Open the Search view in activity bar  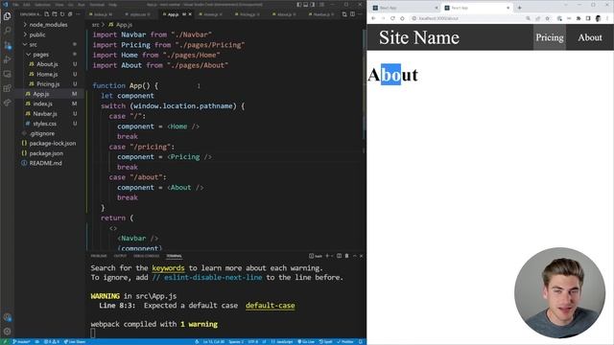(7, 31)
